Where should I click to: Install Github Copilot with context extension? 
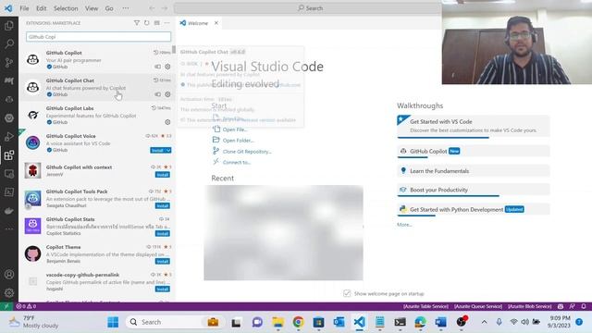(163, 175)
